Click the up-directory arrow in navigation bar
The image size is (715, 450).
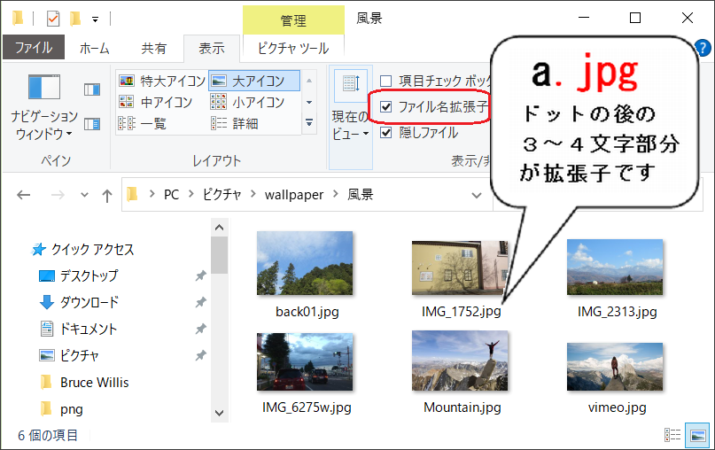[107, 195]
